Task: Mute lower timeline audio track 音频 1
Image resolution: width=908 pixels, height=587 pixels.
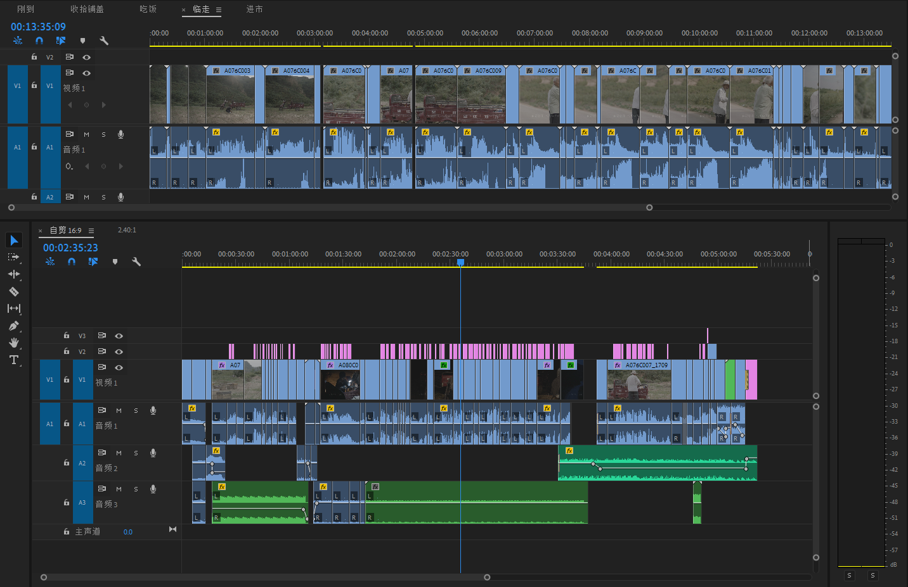Action: tap(119, 410)
